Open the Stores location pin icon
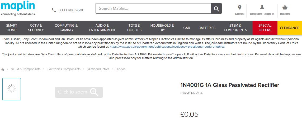The height and width of the screenshot is (123, 302). tap(240, 7)
